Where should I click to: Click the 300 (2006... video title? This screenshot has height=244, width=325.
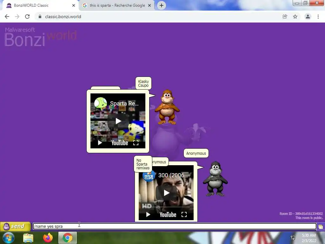coord(173,175)
